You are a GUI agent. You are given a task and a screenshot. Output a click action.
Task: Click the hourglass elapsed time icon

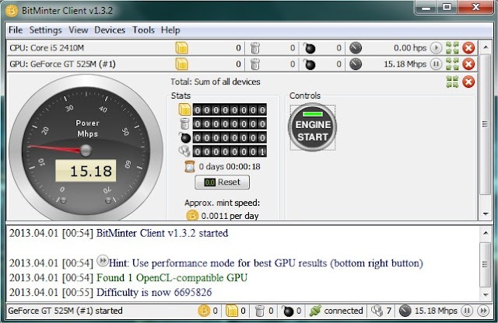(190, 166)
